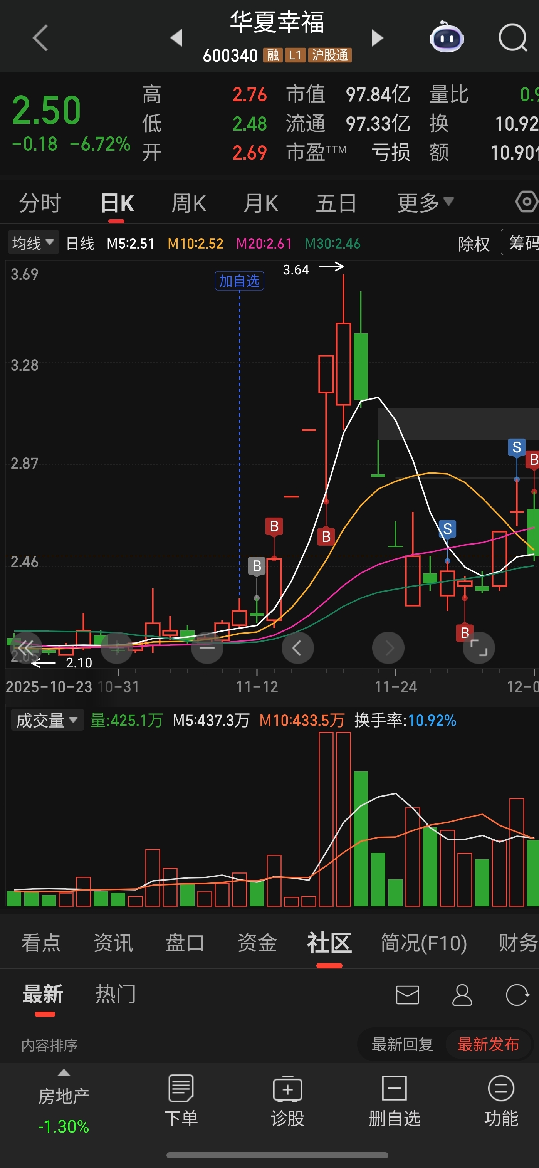Move chart cursor left with chevron button
This screenshot has width=539, height=1168.
(x=297, y=647)
